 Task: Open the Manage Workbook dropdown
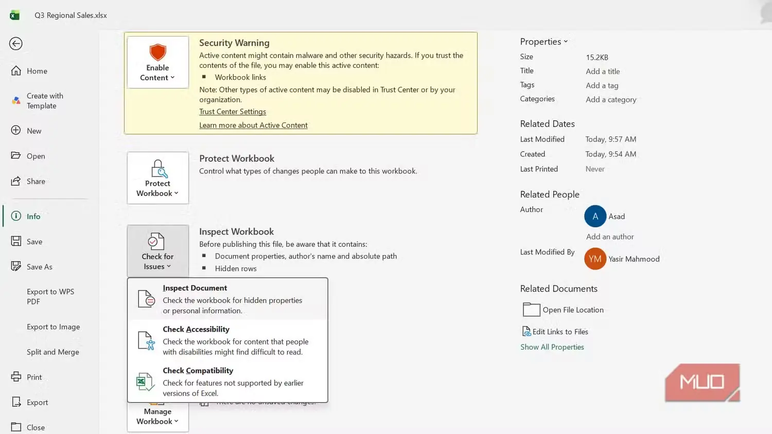[x=158, y=417]
